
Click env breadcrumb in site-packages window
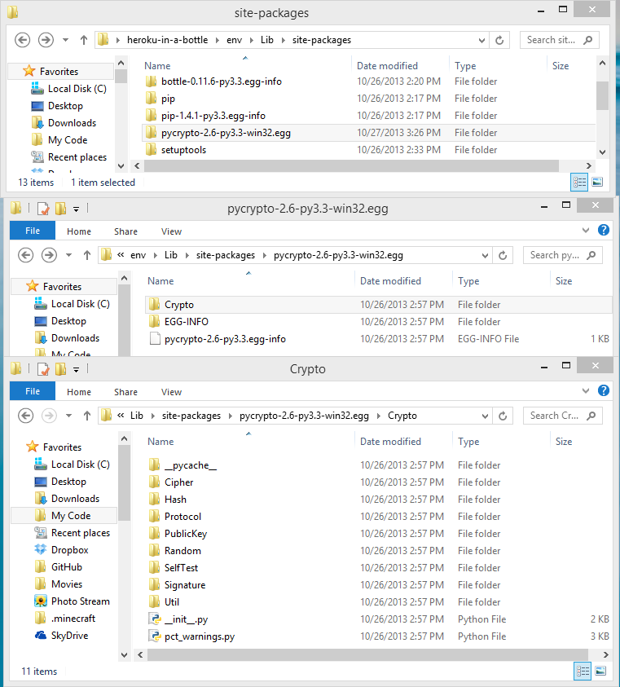(234, 40)
